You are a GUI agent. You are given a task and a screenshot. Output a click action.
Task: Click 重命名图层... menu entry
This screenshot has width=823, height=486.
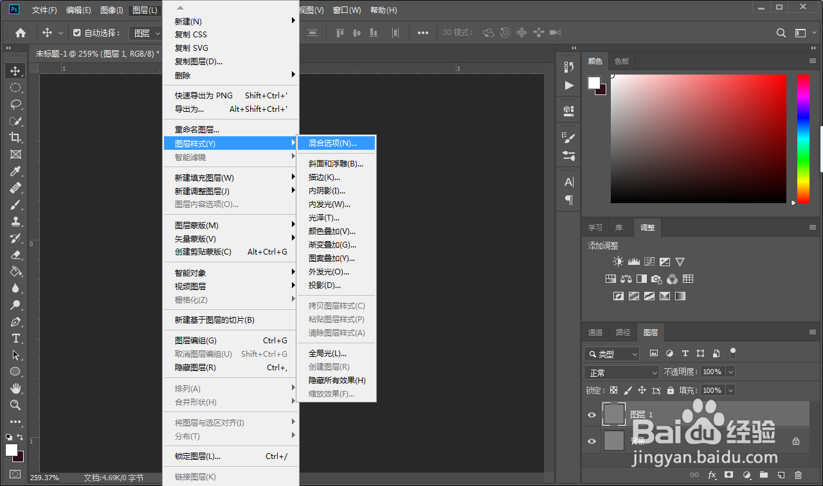point(231,130)
